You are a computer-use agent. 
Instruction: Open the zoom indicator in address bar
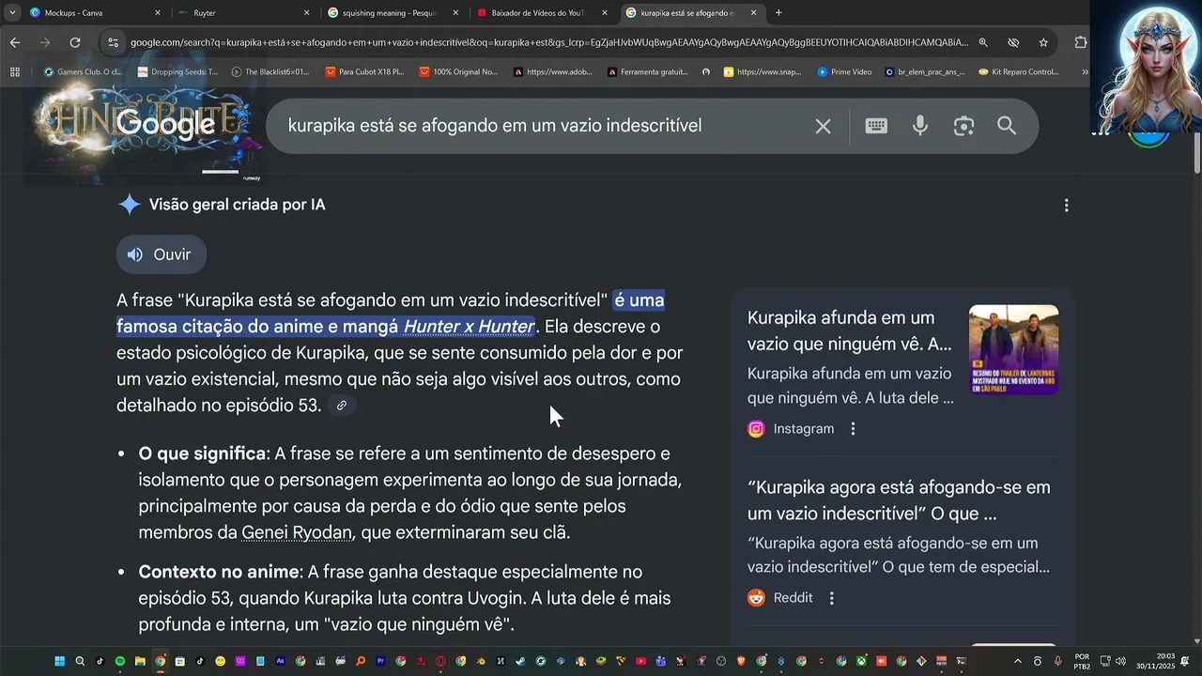click(983, 42)
